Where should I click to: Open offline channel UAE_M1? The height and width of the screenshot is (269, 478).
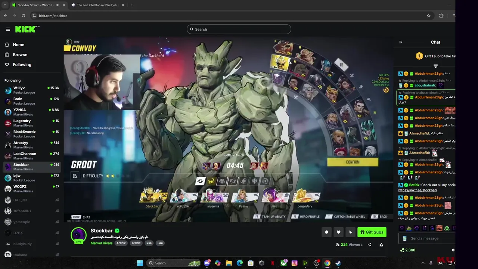point(32,200)
